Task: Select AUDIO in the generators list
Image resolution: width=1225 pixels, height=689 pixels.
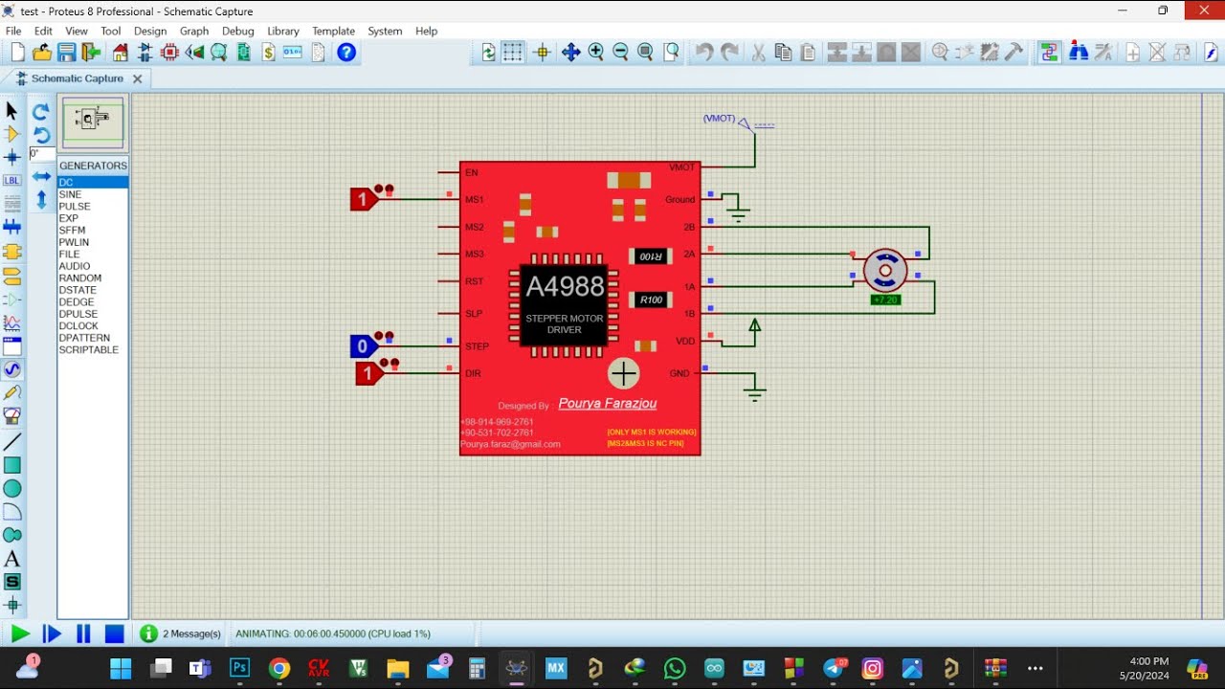Action: (x=93, y=266)
